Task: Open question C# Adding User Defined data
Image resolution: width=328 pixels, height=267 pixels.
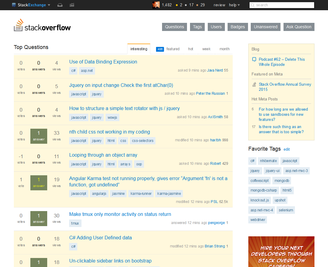Action: (x=100, y=238)
